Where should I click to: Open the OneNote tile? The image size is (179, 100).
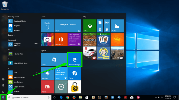click(x=75, y=39)
